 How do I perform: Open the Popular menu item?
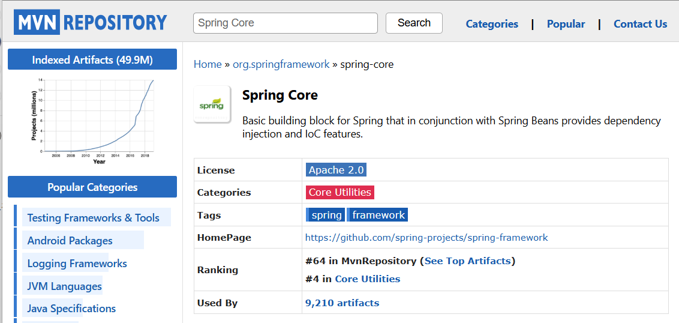566,24
